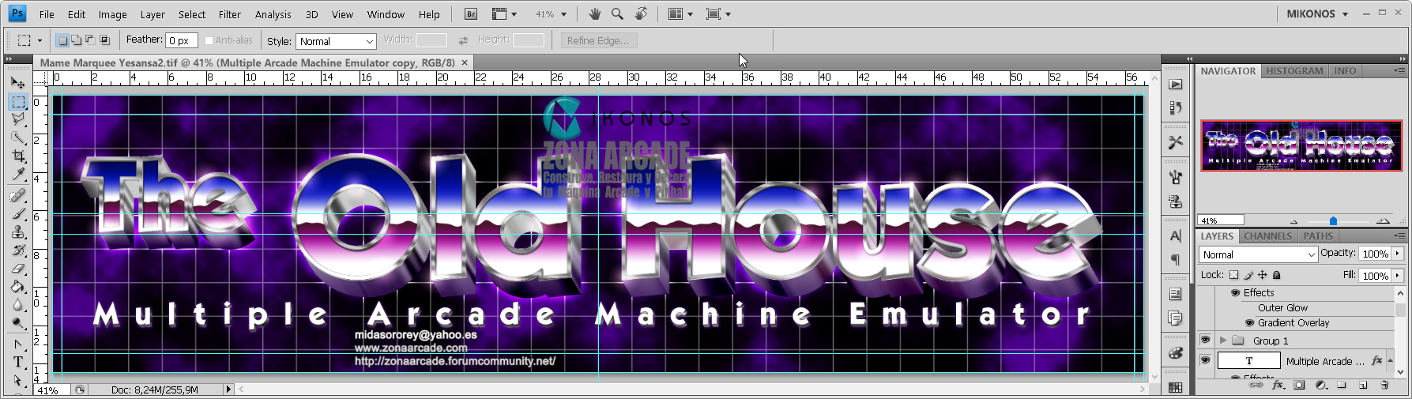This screenshot has width=1412, height=399.
Task: Toggle Gradient Overlay effect visibility
Action: (1250, 322)
